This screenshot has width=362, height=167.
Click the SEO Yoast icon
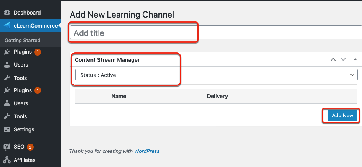(7, 147)
